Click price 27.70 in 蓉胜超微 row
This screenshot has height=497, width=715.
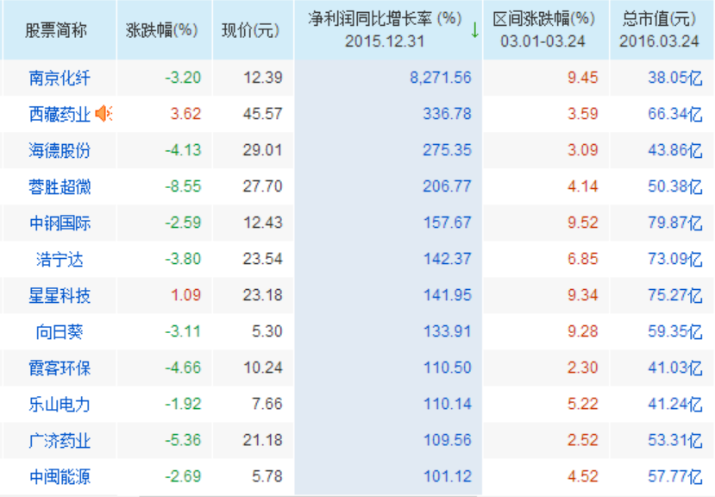(x=263, y=186)
